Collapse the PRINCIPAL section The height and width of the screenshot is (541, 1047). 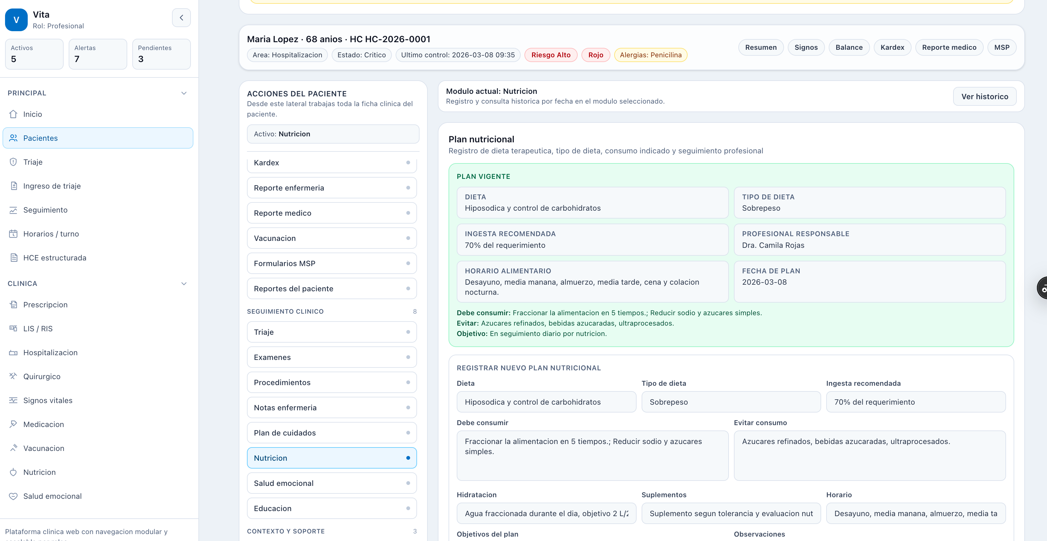click(184, 93)
